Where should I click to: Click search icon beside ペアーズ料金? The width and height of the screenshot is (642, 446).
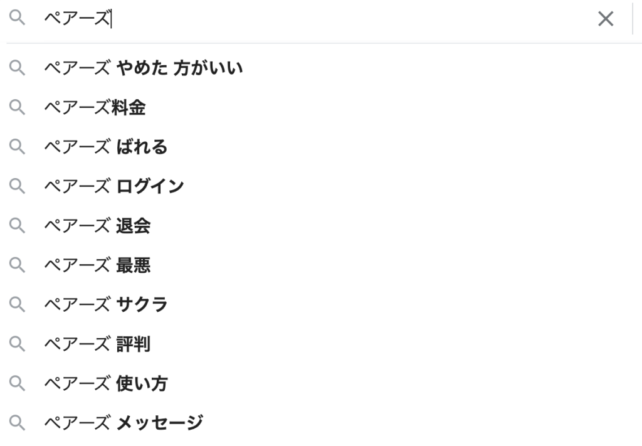tap(18, 108)
